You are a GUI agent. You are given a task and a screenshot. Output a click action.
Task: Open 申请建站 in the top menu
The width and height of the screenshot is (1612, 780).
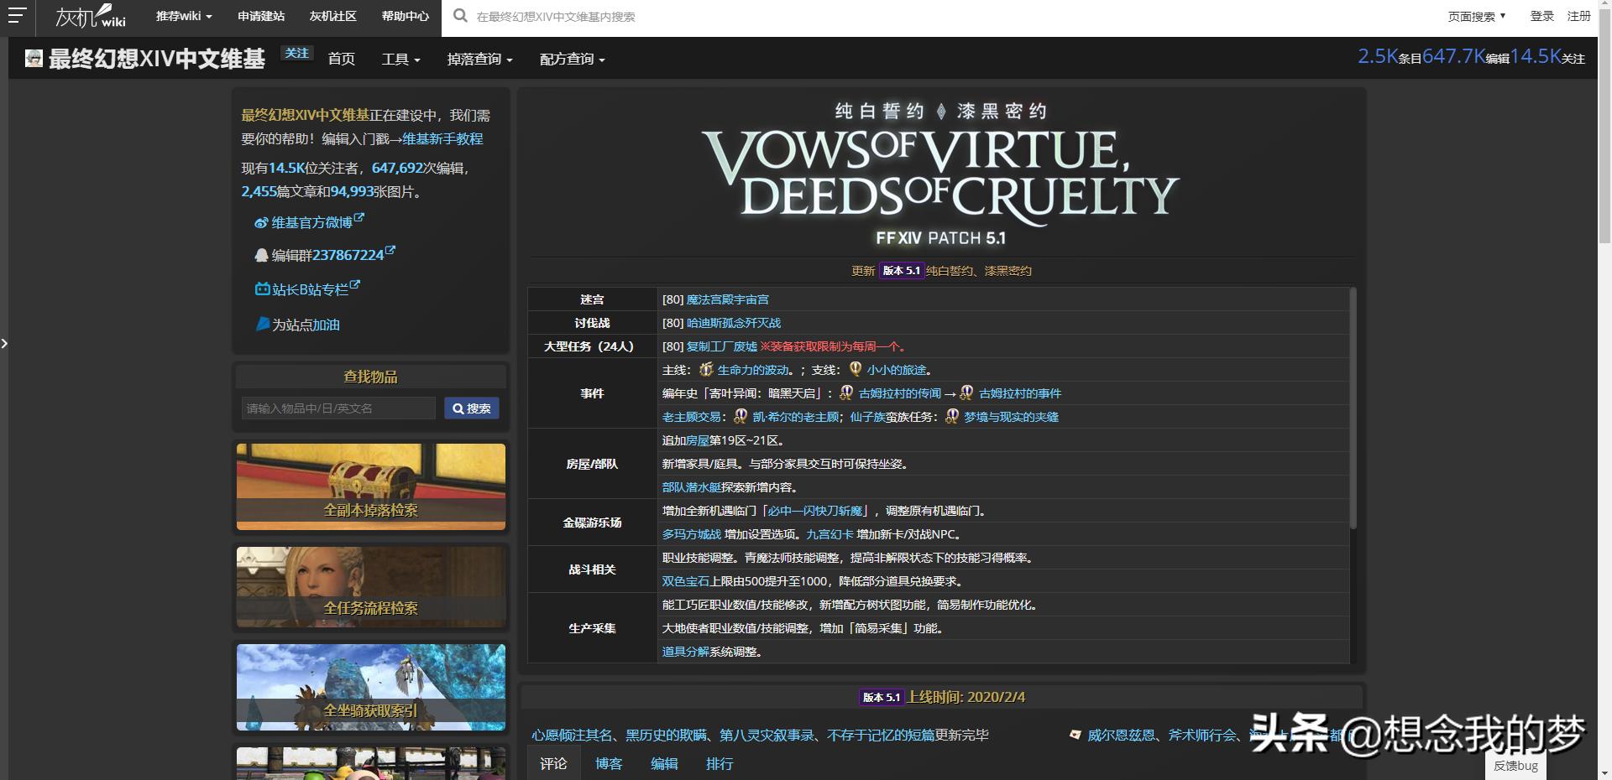click(x=261, y=16)
